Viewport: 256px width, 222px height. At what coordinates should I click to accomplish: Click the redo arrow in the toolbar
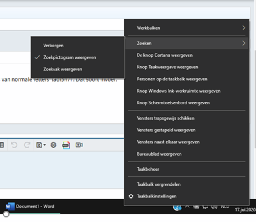(x=27, y=145)
